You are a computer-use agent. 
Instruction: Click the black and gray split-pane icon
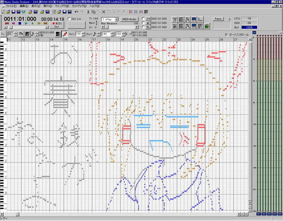coord(58,34)
